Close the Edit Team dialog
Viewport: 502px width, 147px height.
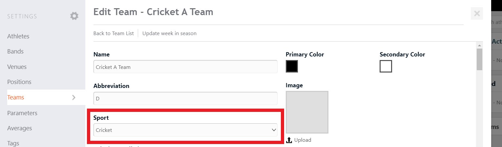[x=477, y=13]
